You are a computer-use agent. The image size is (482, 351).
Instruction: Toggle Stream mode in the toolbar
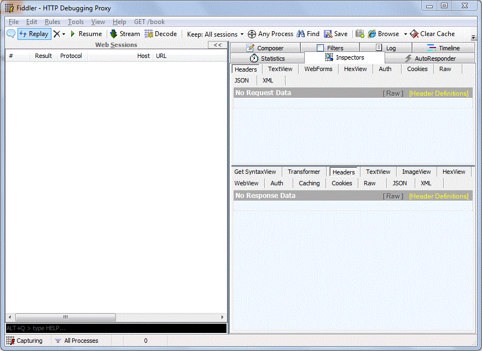125,34
